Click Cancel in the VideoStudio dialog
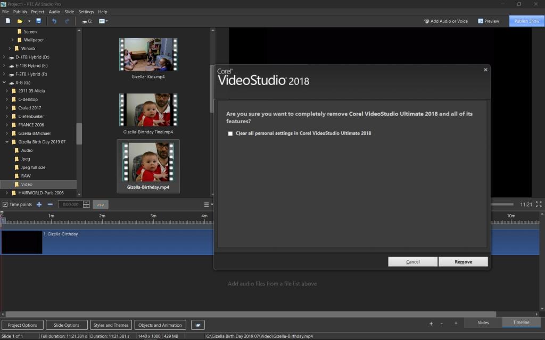 [x=412, y=262]
